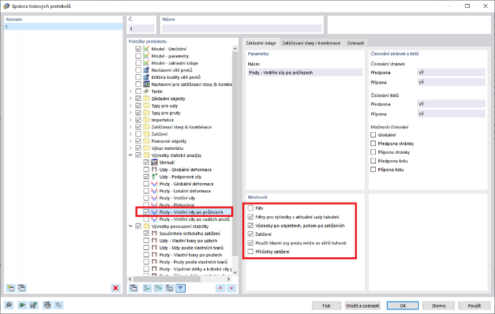495x314 pixels.
Task: Click the Kritéria kvality sítě prvků icon
Action: click(x=146, y=77)
